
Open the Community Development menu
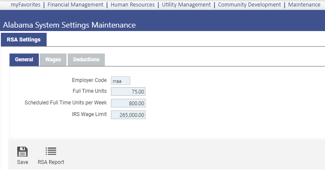(x=249, y=5)
